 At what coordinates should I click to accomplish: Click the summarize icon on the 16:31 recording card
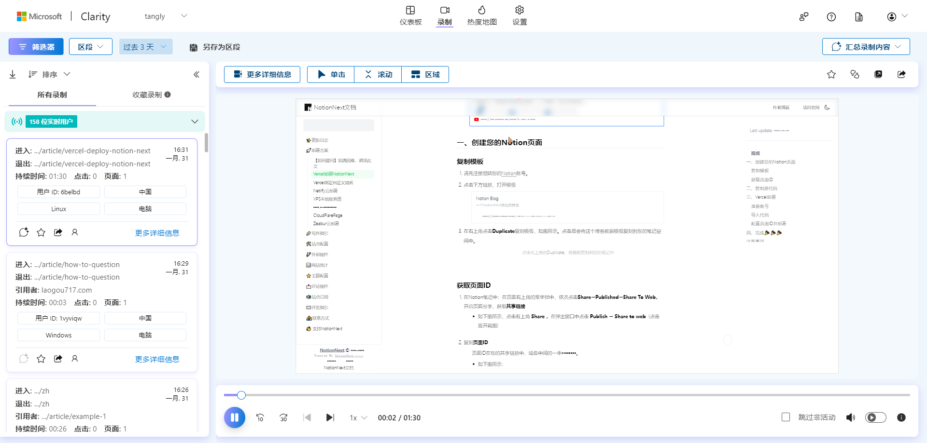[24, 232]
